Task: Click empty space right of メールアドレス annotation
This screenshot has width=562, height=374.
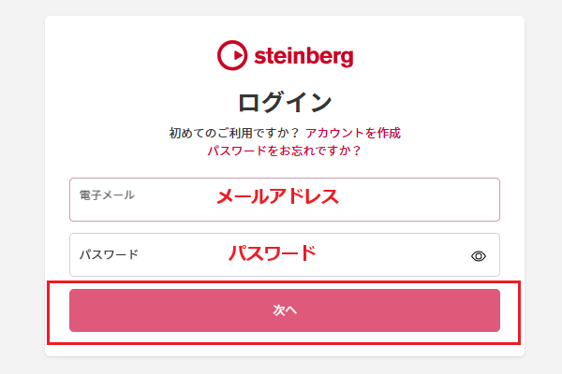Action: (x=421, y=199)
